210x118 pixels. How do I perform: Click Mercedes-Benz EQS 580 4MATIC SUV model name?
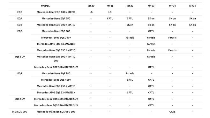[x=56, y=105]
